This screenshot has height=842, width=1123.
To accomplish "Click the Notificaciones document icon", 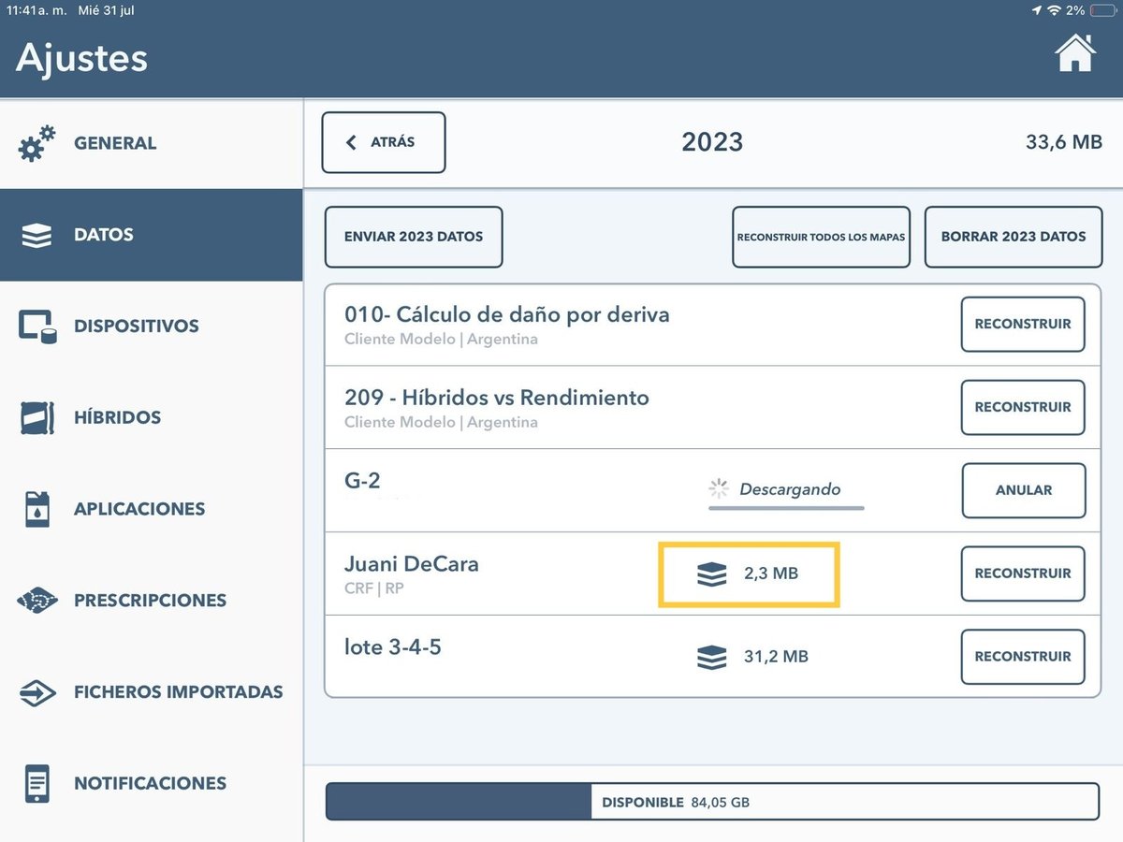I will [36, 783].
